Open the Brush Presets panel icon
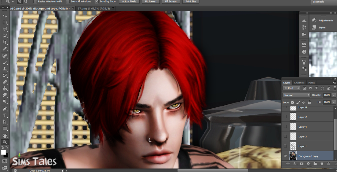 tap(304, 69)
